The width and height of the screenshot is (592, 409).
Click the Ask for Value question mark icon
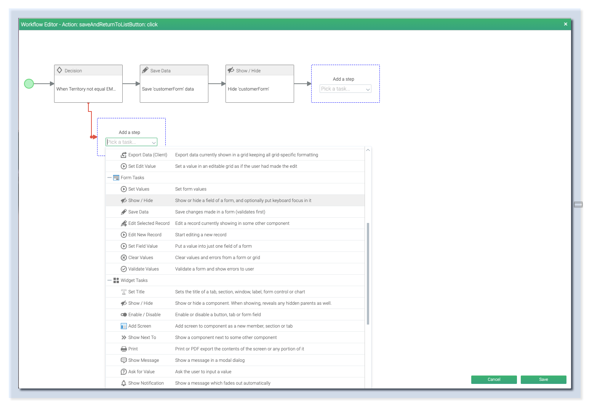pyautogui.click(x=123, y=371)
